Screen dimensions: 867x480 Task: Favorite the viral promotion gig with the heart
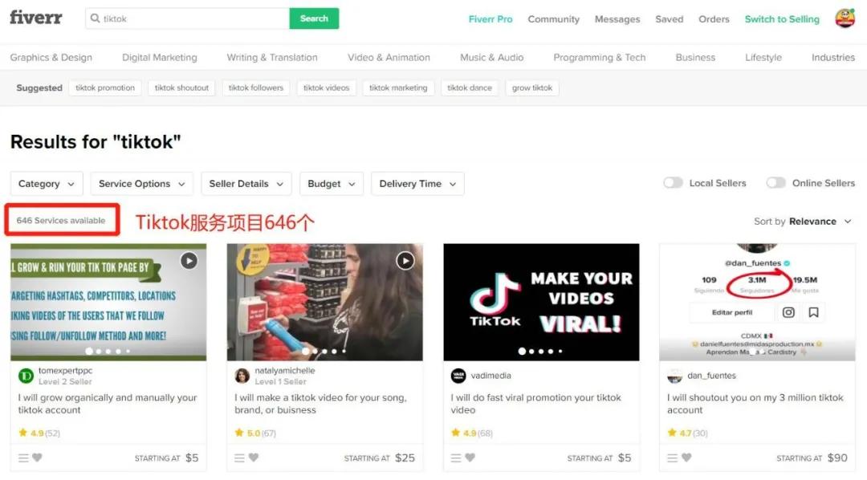click(x=472, y=458)
